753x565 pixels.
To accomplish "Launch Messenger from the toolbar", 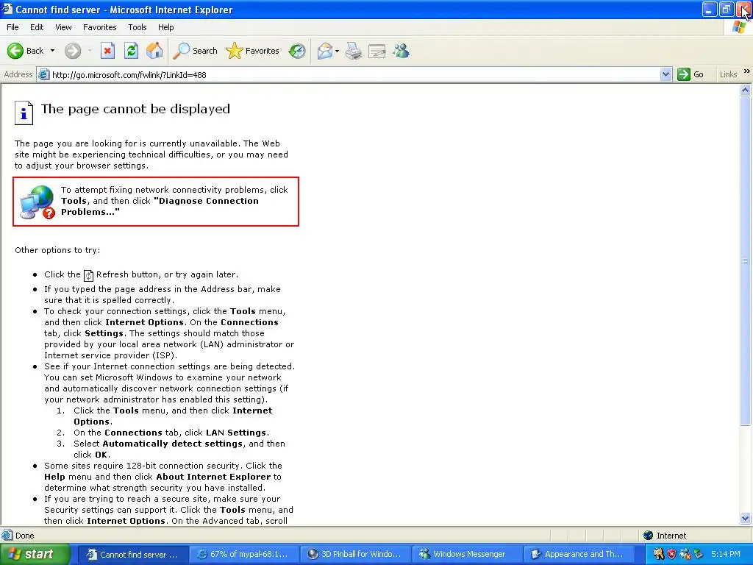I will point(401,51).
